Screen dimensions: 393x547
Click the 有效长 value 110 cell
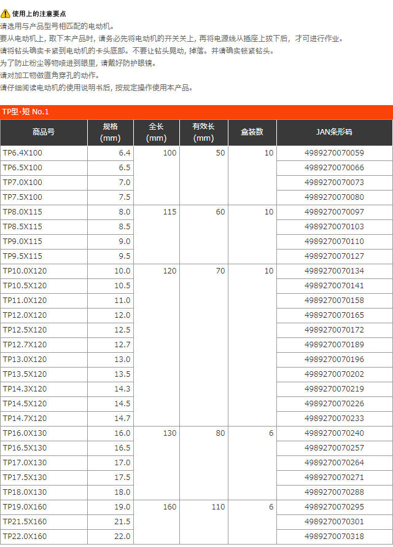coord(216,507)
